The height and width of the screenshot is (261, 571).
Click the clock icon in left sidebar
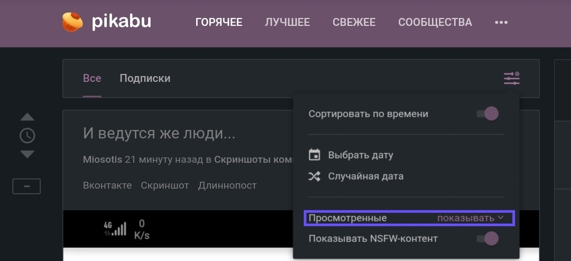point(27,136)
